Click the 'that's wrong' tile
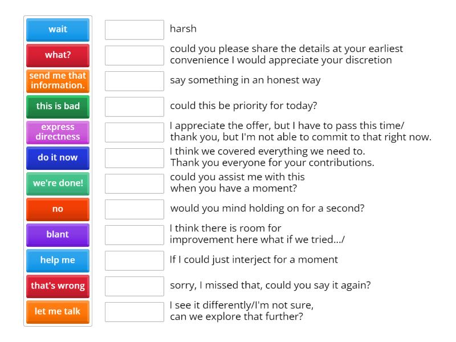Viewport: 456px width, 342px height. (x=57, y=286)
